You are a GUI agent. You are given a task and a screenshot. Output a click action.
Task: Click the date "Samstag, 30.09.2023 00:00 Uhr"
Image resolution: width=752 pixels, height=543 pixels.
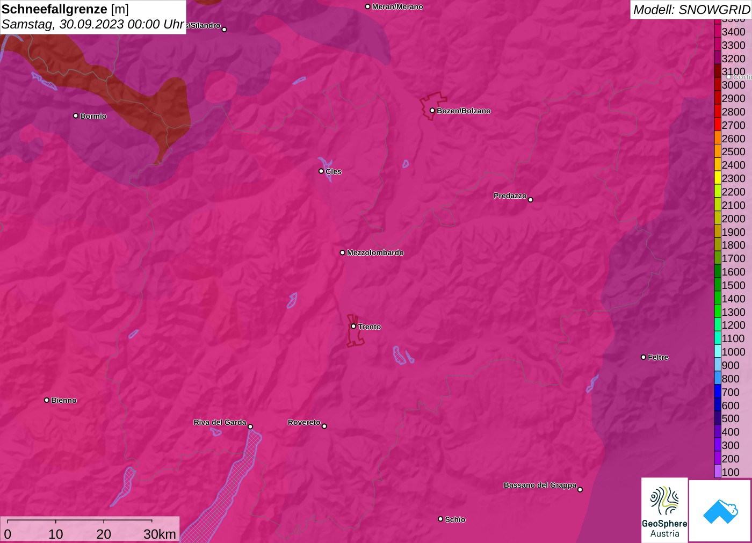click(93, 24)
